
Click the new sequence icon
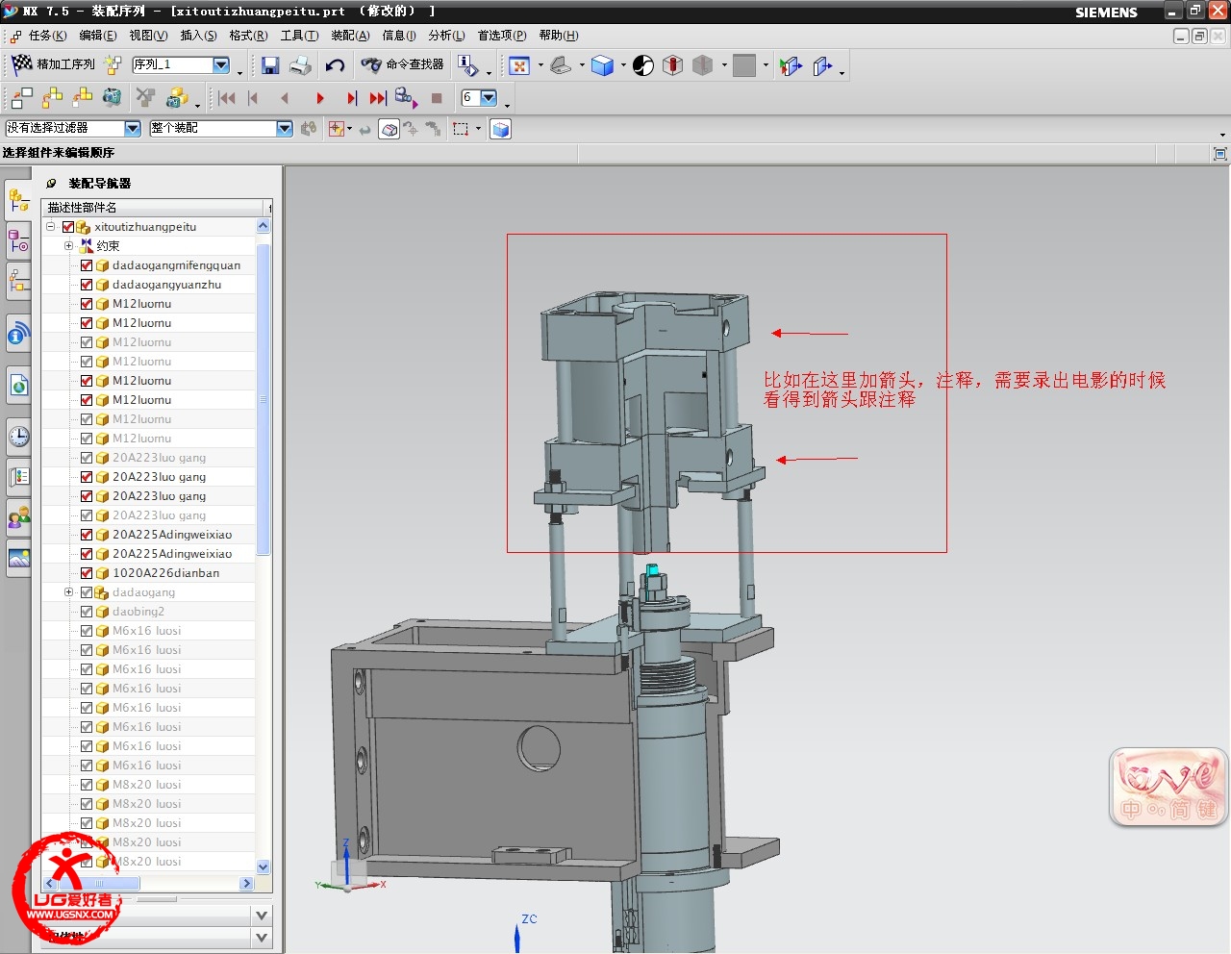113,64
